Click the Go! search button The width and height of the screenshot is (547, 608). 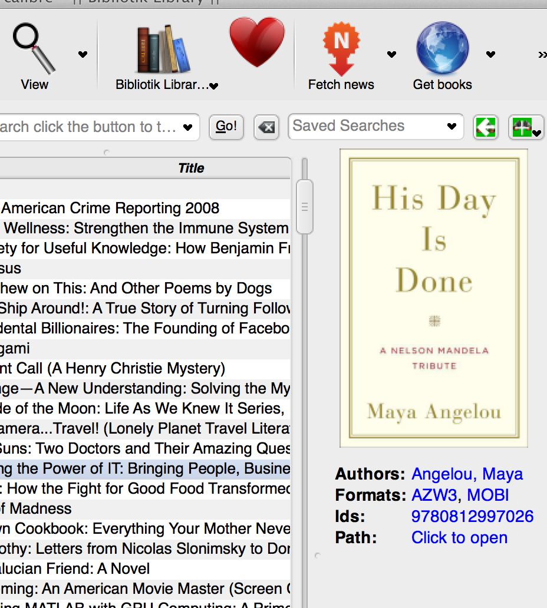pos(226,127)
